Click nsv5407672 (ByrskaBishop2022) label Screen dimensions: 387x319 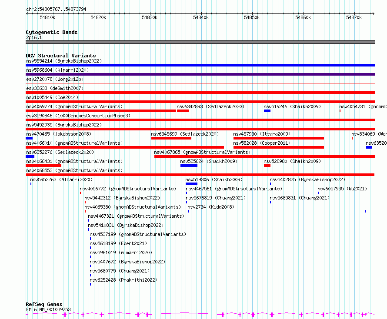coord(127,262)
